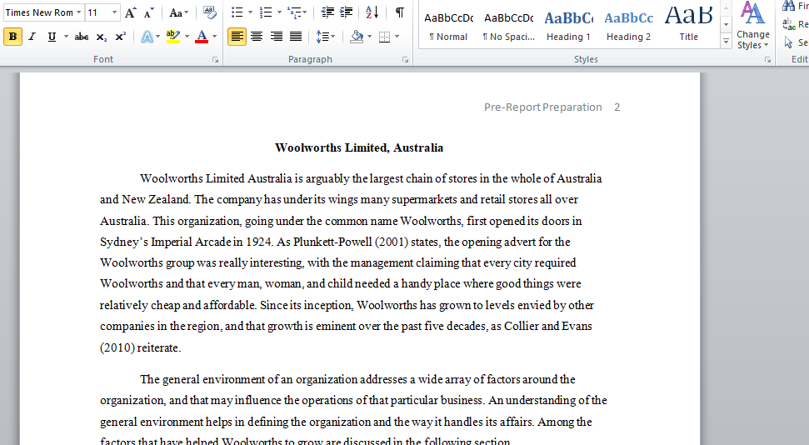The height and width of the screenshot is (445, 809).
Task: Apply strikethrough formatting
Action: 81,37
